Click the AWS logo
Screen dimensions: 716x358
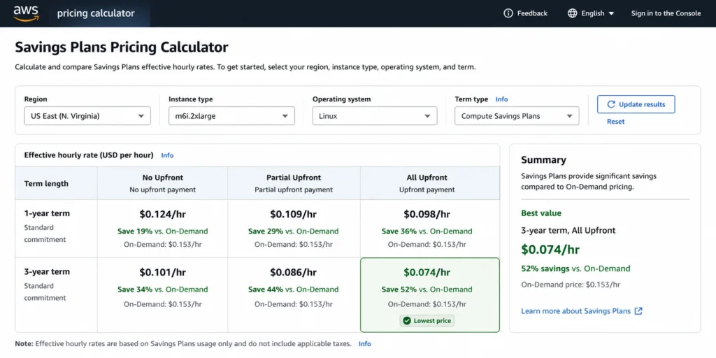click(x=26, y=14)
